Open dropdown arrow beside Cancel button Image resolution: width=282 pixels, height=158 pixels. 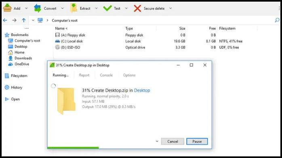pos(157,141)
